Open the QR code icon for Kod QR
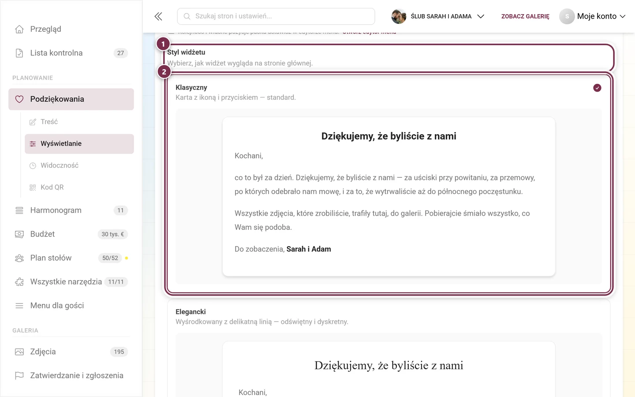This screenshot has height=397, width=635. pos(33,187)
